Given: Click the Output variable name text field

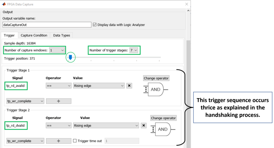Looking at the screenshot, I should [x=47, y=25].
